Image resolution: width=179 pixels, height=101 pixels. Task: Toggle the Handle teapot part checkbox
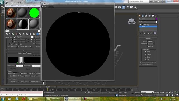click(x=146, y=54)
